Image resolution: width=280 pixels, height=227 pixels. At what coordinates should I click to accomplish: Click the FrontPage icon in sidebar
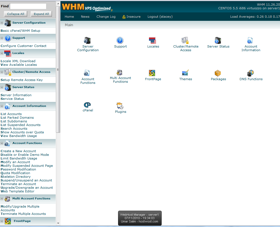[8, 221]
